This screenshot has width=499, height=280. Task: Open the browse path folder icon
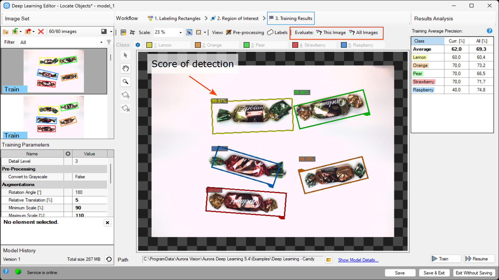(x=329, y=260)
